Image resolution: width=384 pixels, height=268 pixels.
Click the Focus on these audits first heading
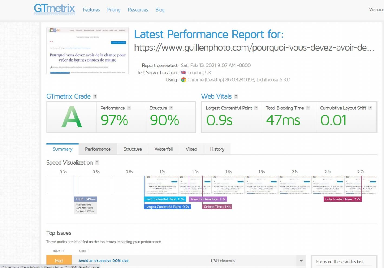[x=340, y=262]
